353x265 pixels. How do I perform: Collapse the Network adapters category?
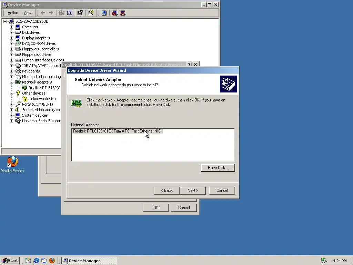(x=11, y=82)
